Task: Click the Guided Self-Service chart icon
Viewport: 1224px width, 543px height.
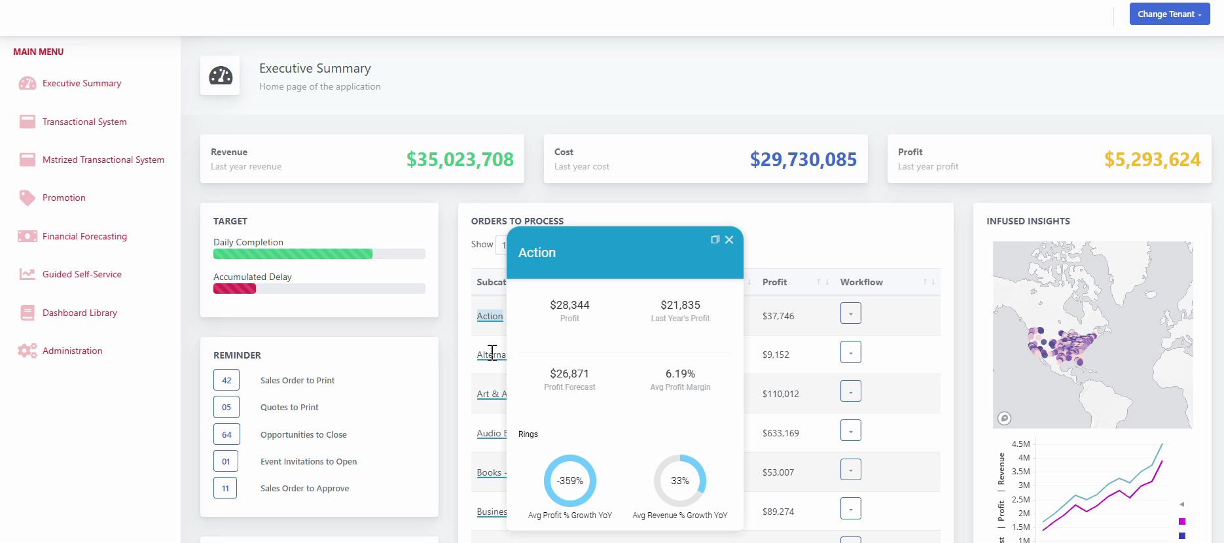Action: 27,274
